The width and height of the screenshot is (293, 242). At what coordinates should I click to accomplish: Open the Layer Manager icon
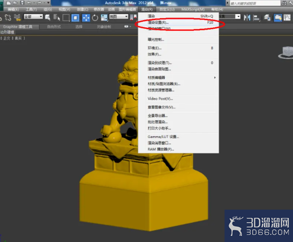coord(267,18)
